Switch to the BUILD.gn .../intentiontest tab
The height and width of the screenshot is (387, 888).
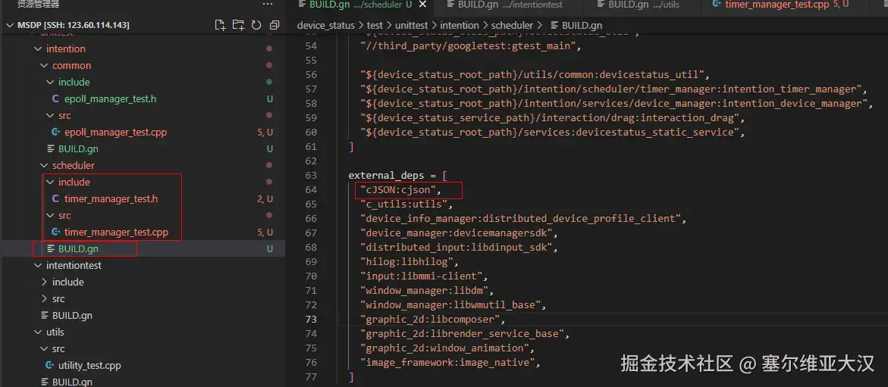pos(508,5)
